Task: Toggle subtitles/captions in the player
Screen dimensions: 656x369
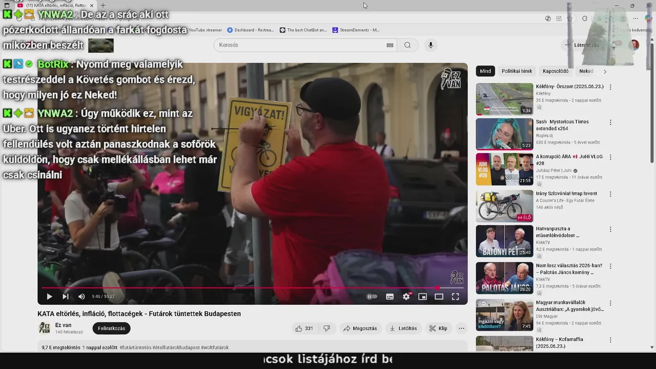Action: tap(390, 296)
